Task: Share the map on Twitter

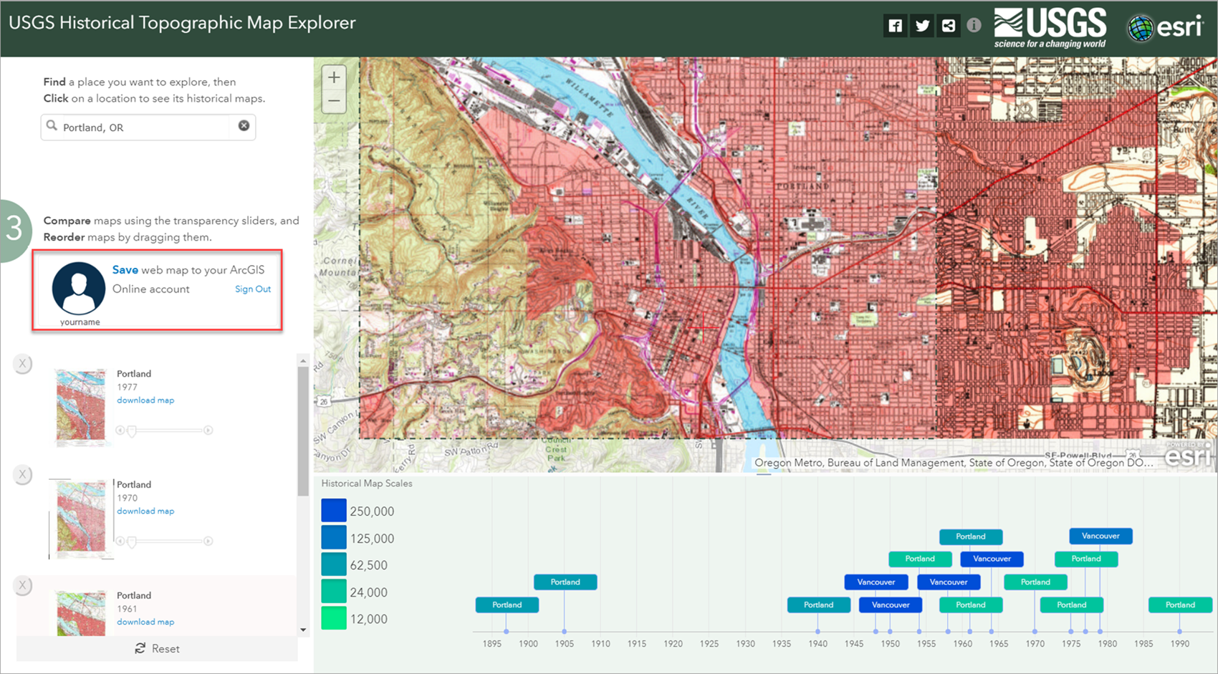Action: pyautogui.click(x=921, y=24)
